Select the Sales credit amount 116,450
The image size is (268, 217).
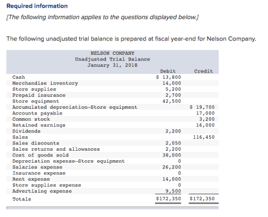pos(204,137)
